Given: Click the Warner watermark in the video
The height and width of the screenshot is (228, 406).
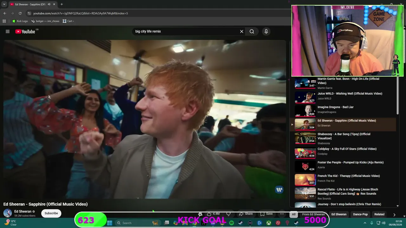Looking at the screenshot, I should point(279,190).
